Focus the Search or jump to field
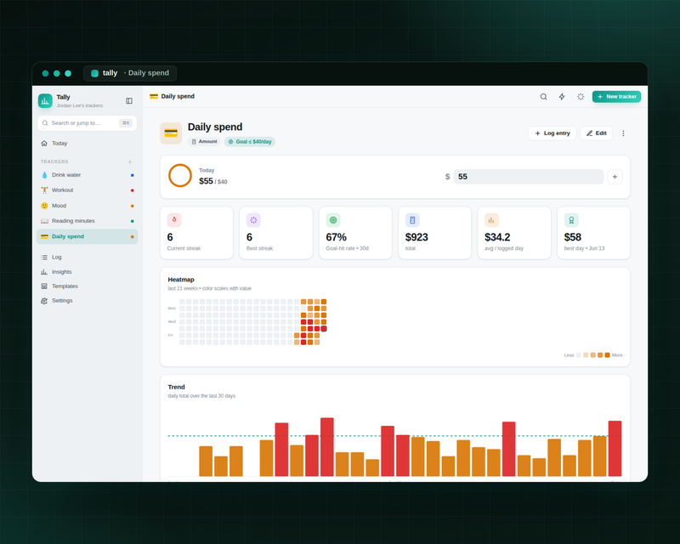This screenshot has height=544, width=680. pos(88,123)
